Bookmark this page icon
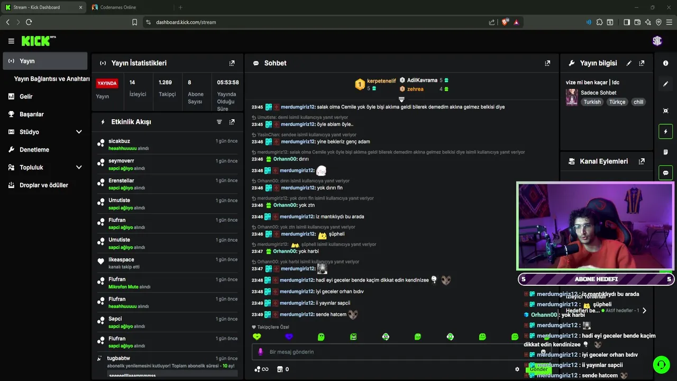The image size is (677, 381). (134, 22)
